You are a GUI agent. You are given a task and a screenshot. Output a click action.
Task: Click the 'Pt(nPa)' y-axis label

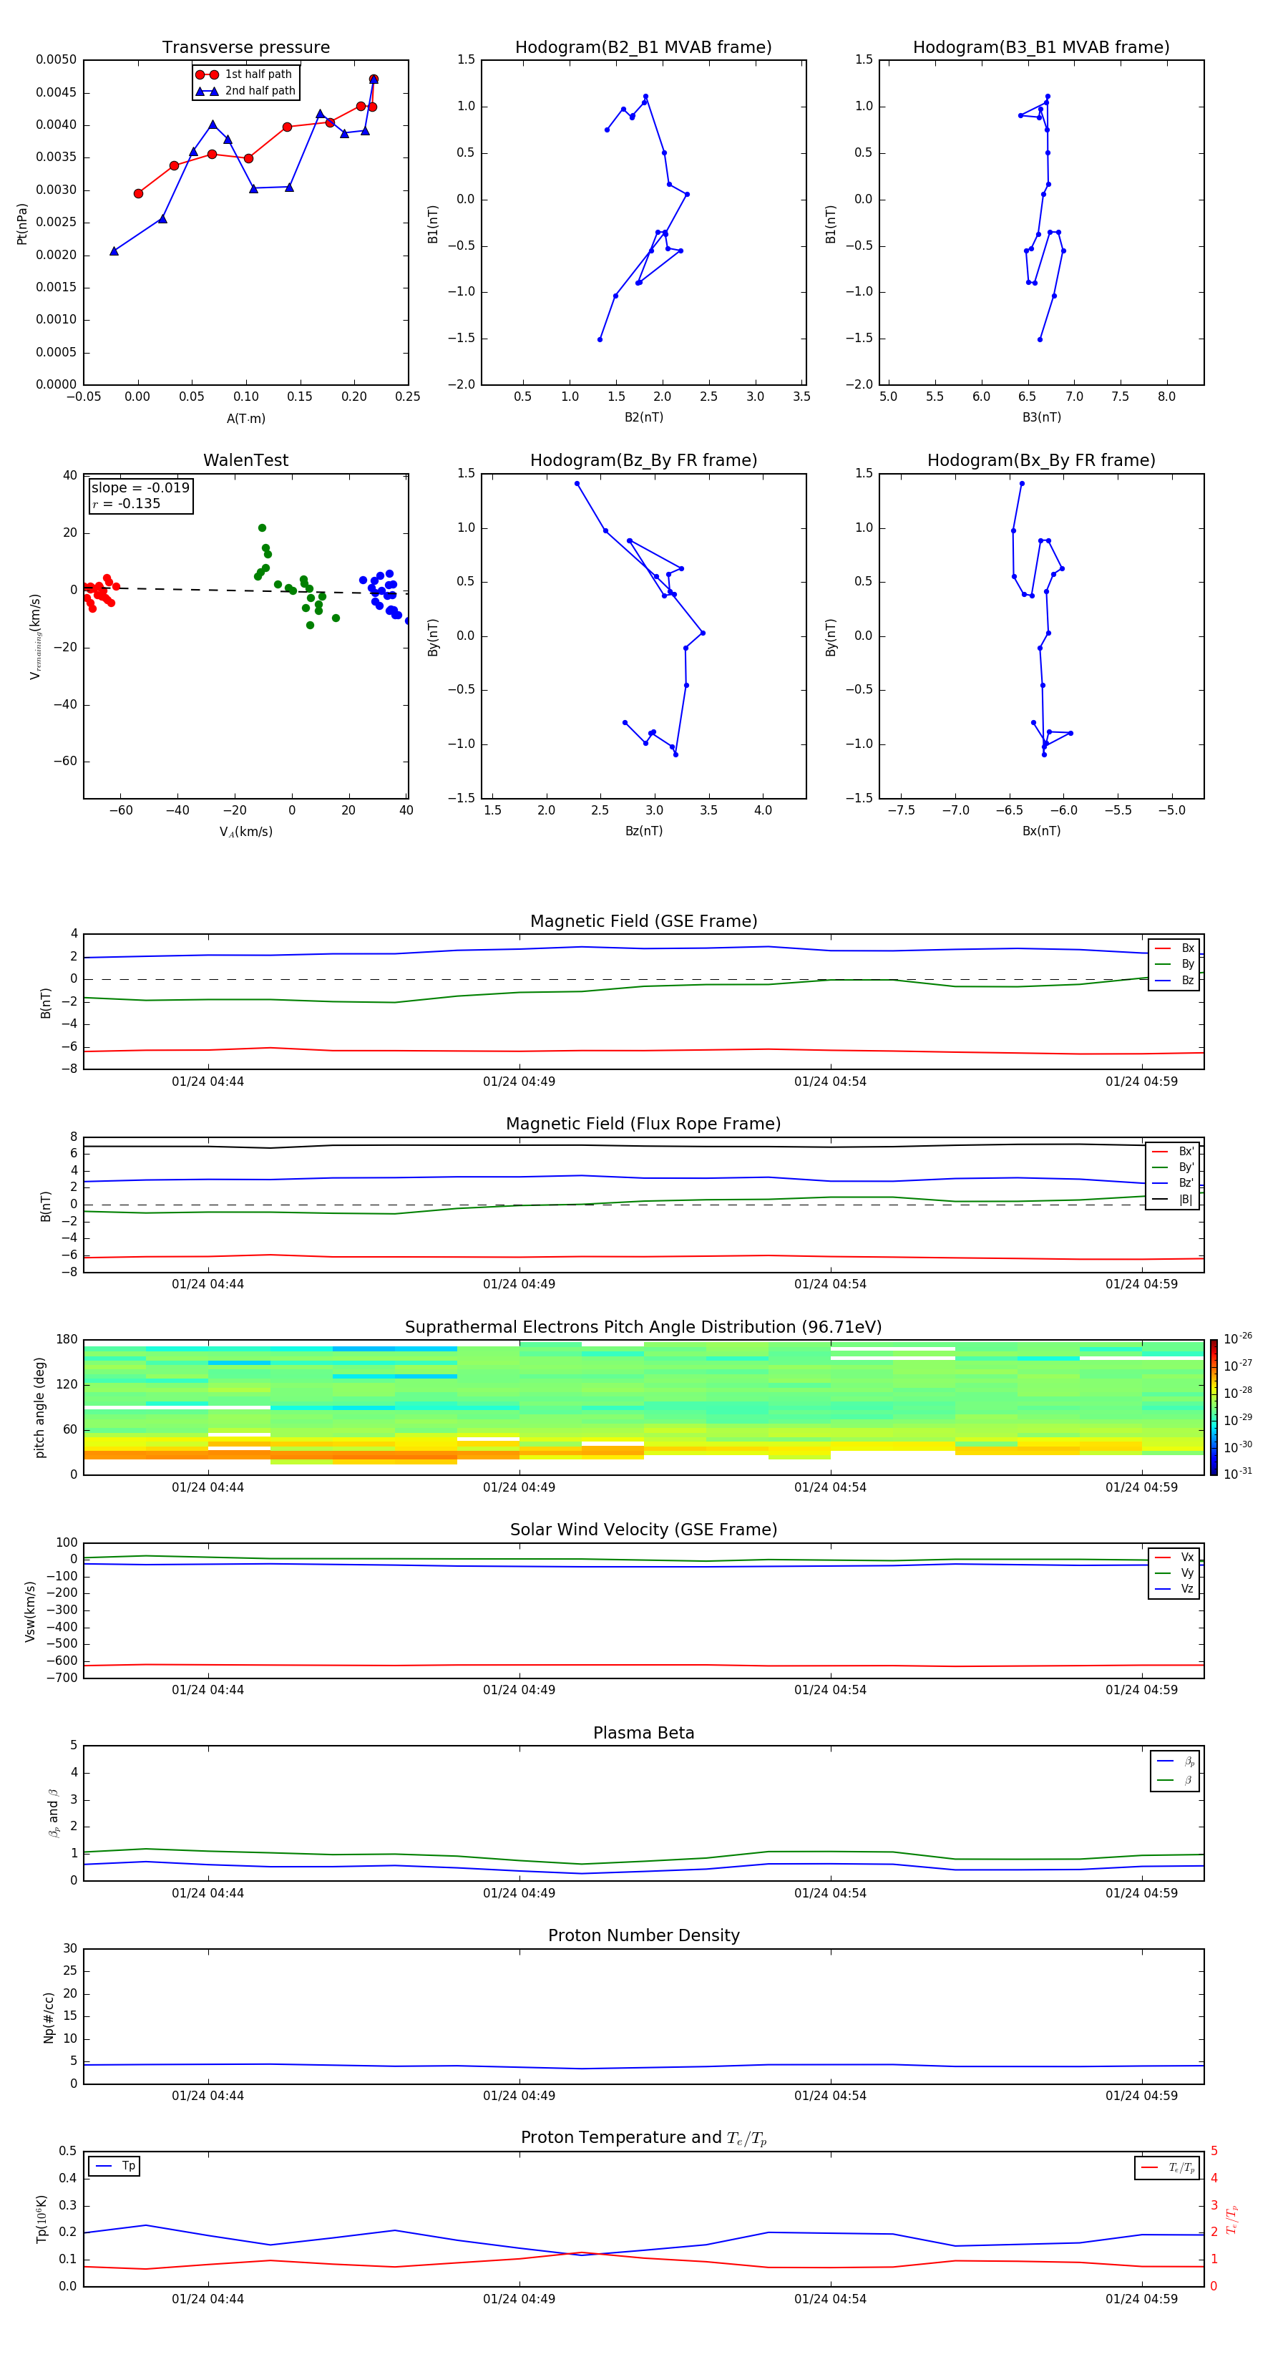click(x=22, y=223)
